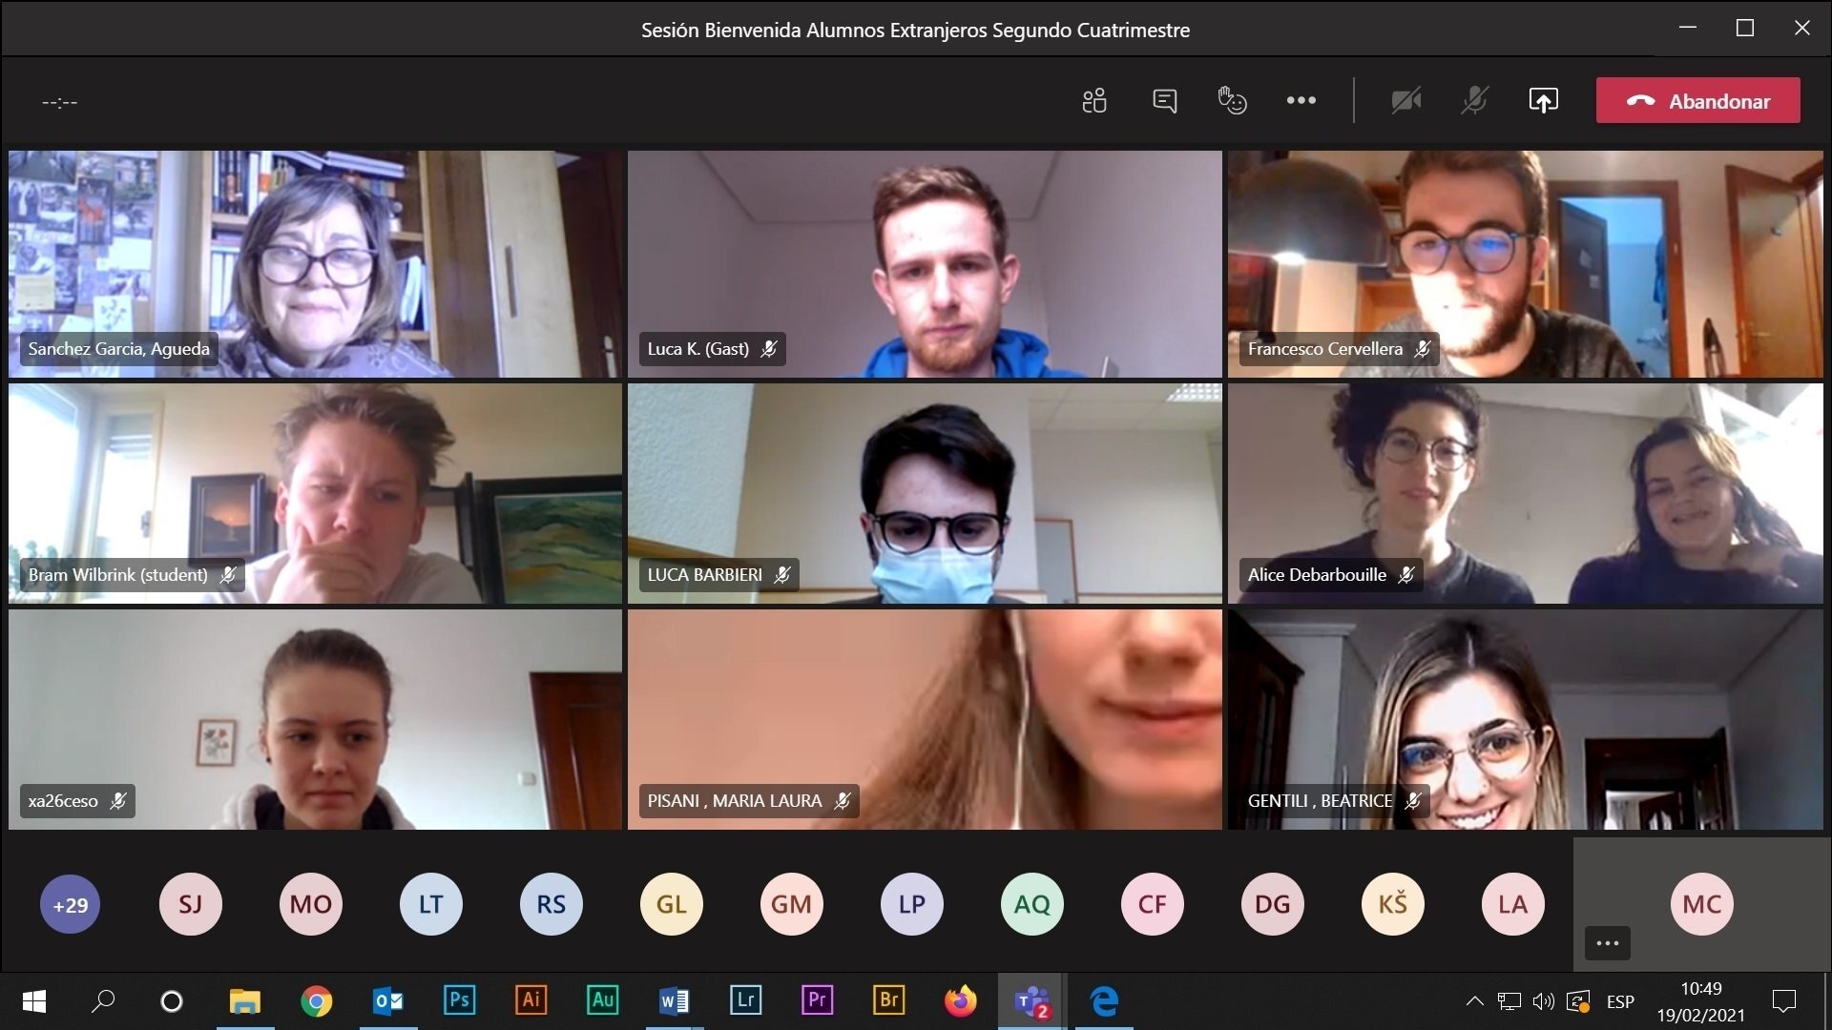Open Share content tray
1832x1030 pixels.
[1543, 100]
